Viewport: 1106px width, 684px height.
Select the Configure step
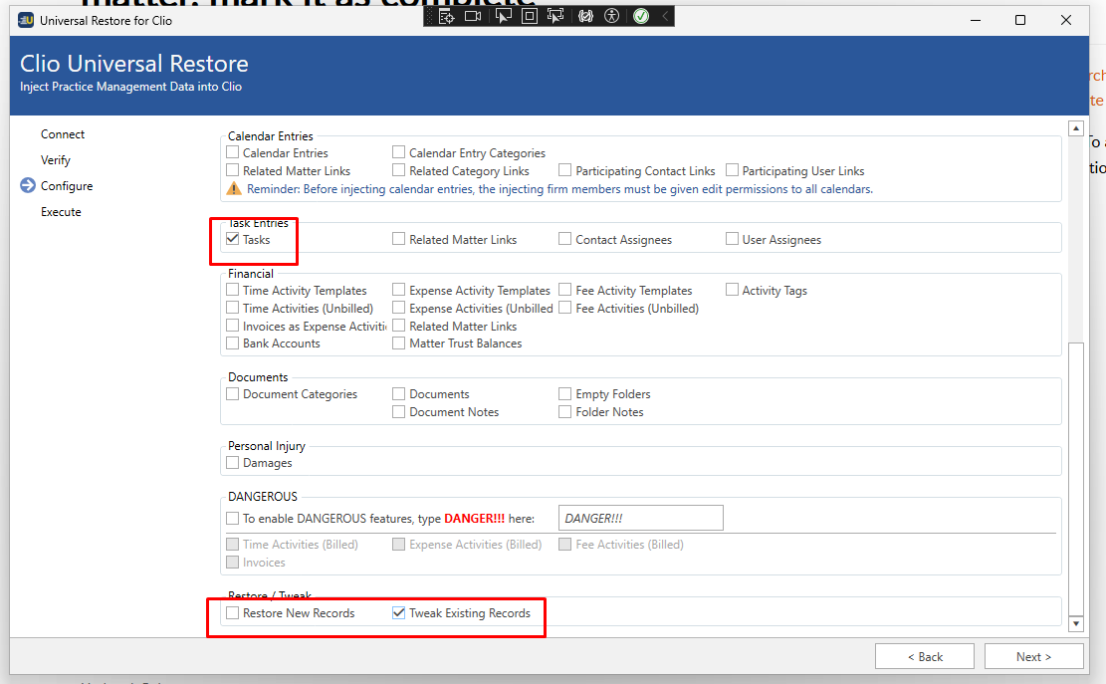click(67, 185)
